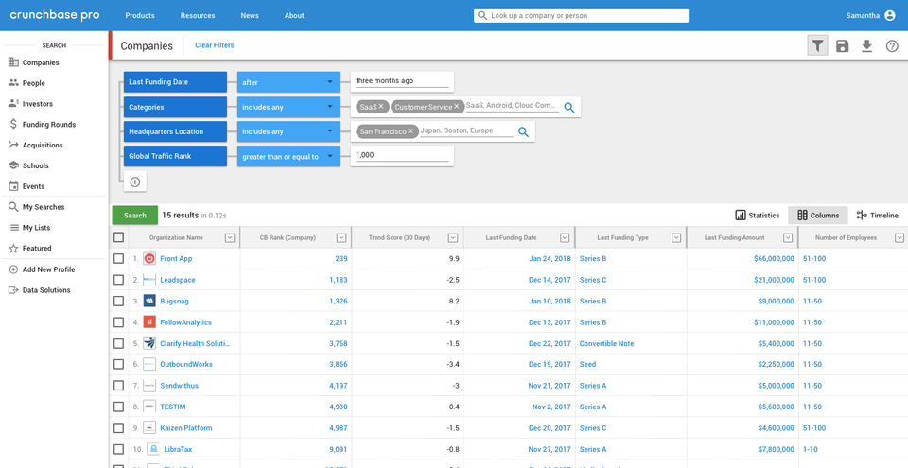908x468 pixels.
Task: Open the Headquarters Location 'includes any' dropdown
Action: click(288, 131)
